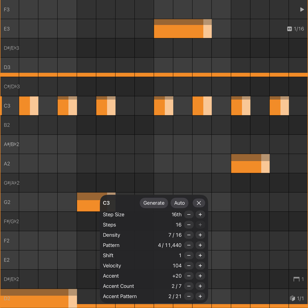The image size is (308, 308).
Task: Click the Density value 7 / 16
Action: tap(175, 235)
